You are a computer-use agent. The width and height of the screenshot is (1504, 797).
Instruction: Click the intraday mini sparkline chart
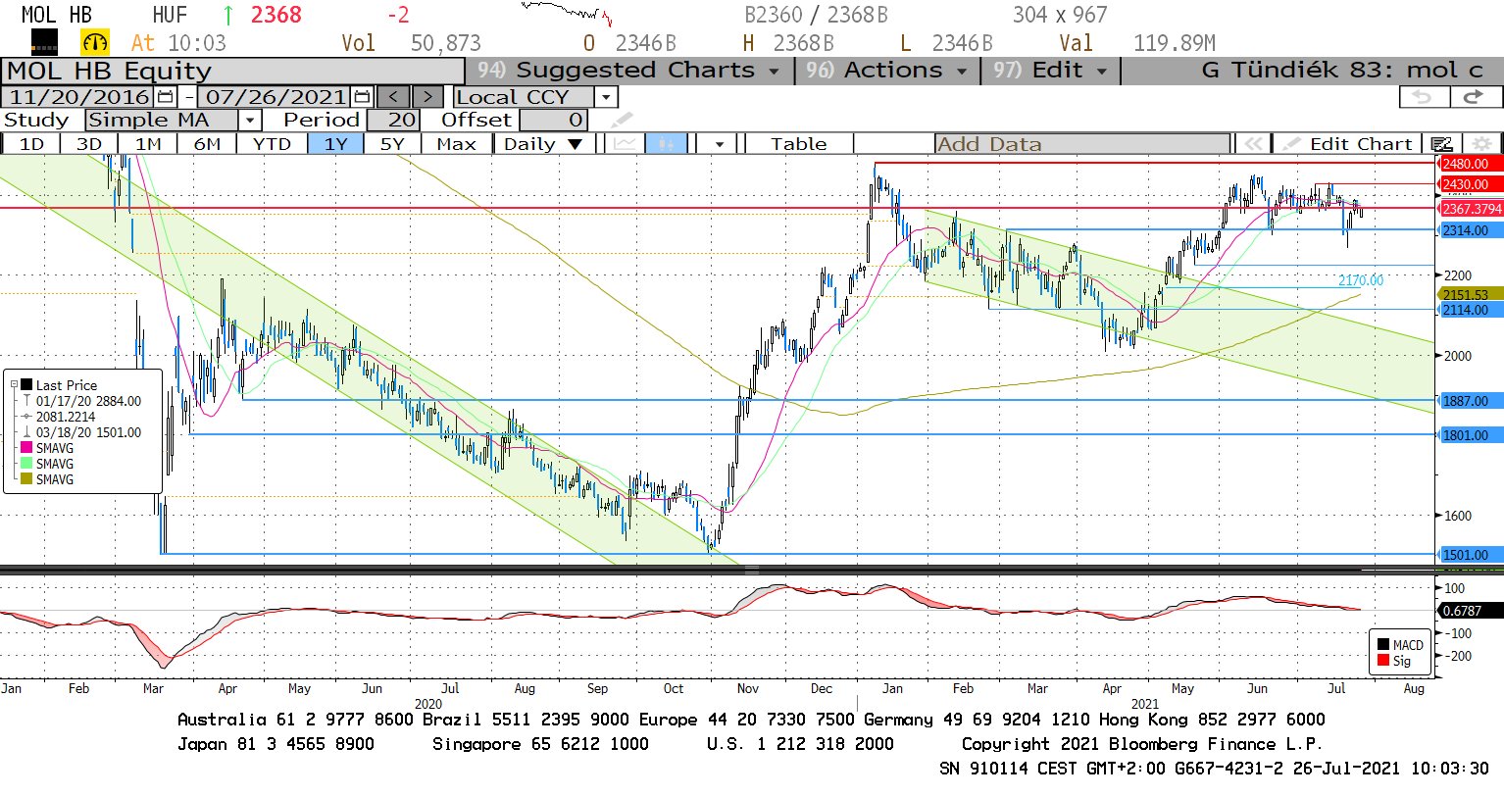567,14
